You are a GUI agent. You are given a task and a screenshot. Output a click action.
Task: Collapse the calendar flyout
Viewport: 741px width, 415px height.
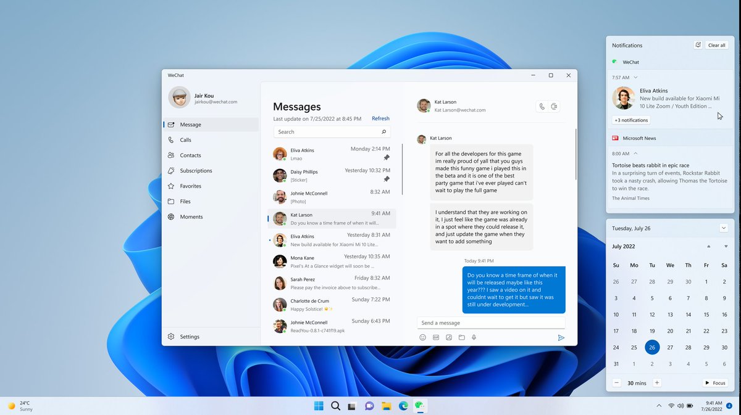723,228
